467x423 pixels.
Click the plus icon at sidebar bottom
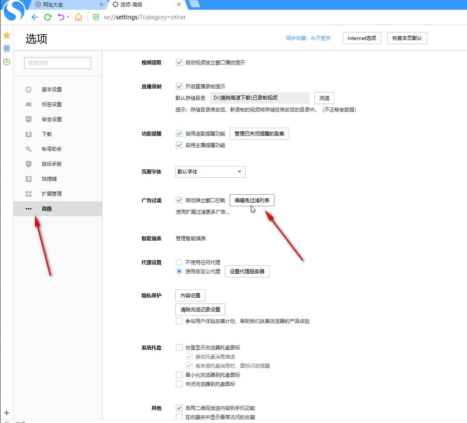pyautogui.click(x=6, y=413)
